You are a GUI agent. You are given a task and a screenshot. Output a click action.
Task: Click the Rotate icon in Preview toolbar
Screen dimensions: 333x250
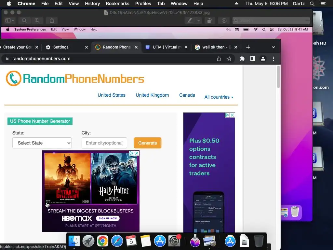pyautogui.click(x=210, y=21)
